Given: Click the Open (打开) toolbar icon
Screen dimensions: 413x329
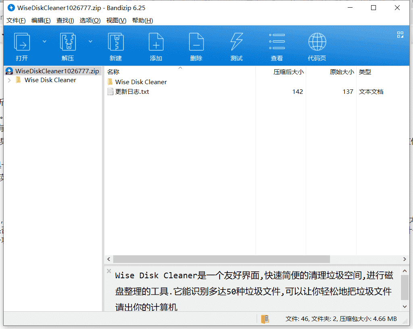Looking at the screenshot, I should point(22,41).
